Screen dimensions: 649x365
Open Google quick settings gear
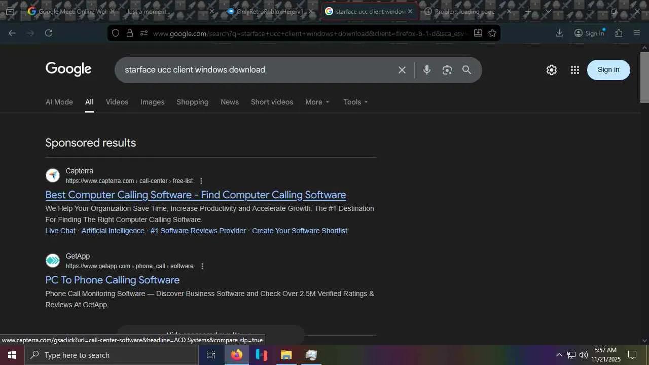[x=552, y=70]
